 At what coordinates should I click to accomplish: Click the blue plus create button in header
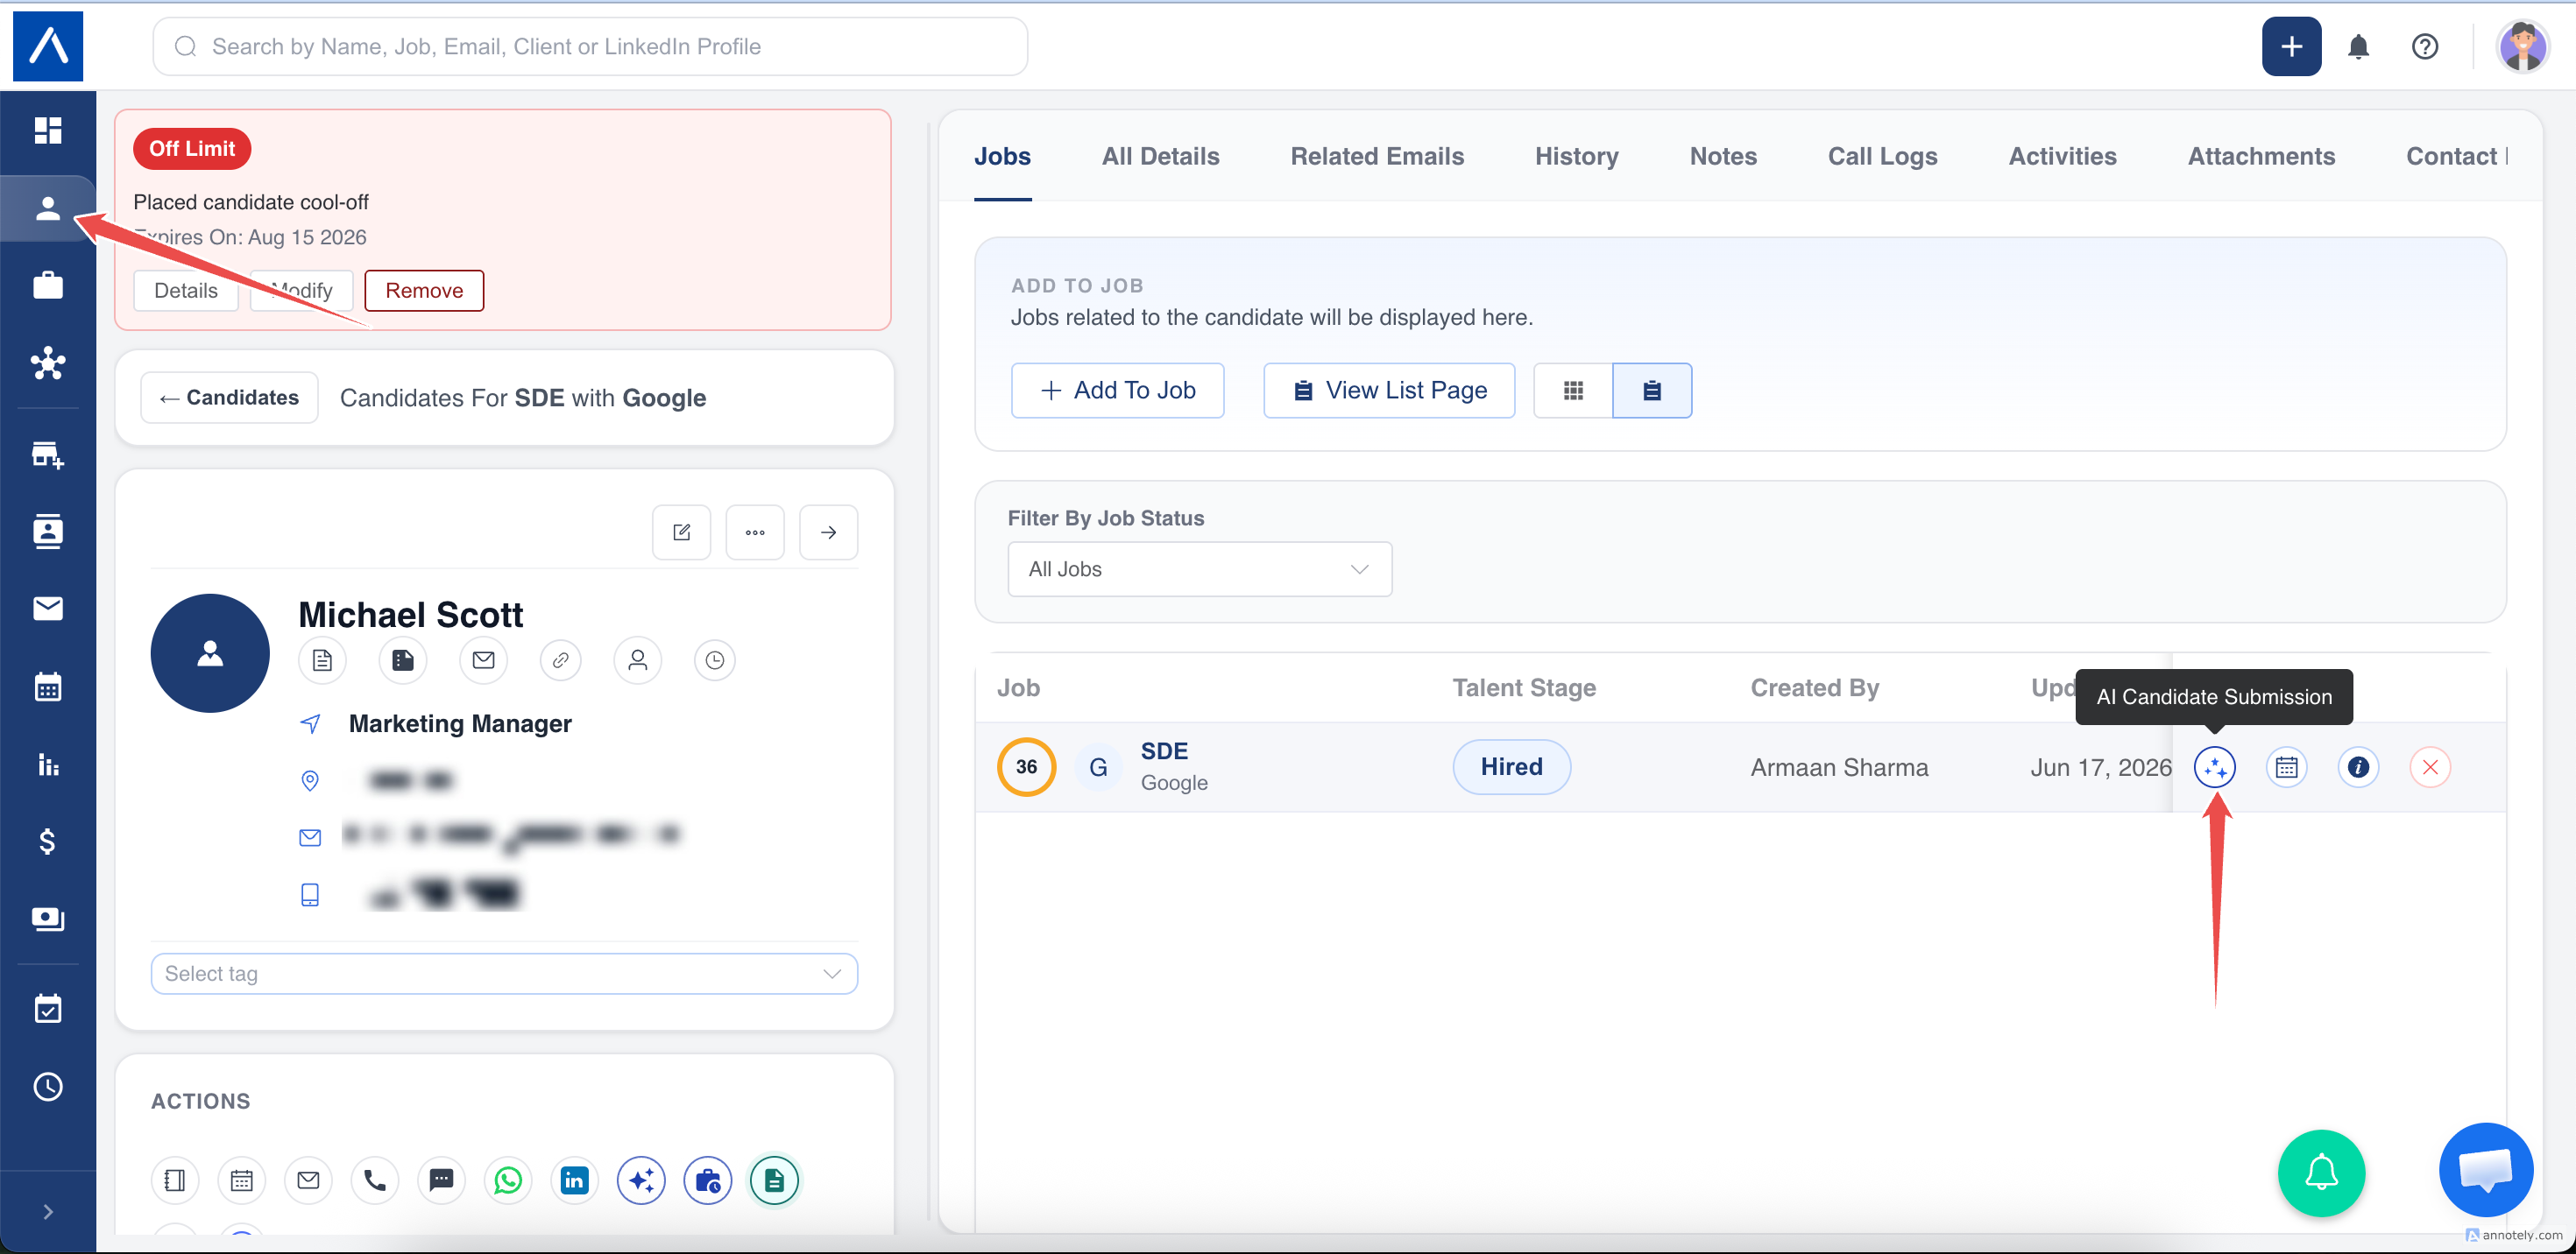(2291, 46)
